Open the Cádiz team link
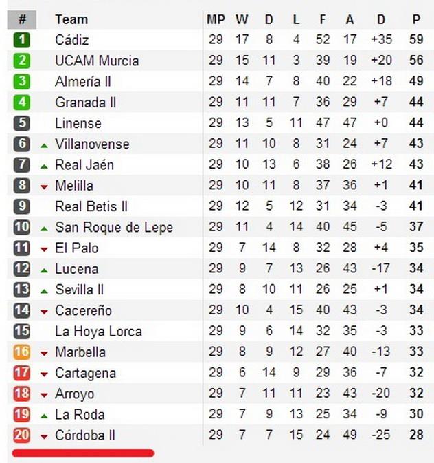This screenshot has width=434, height=463. pyautogui.click(x=72, y=40)
